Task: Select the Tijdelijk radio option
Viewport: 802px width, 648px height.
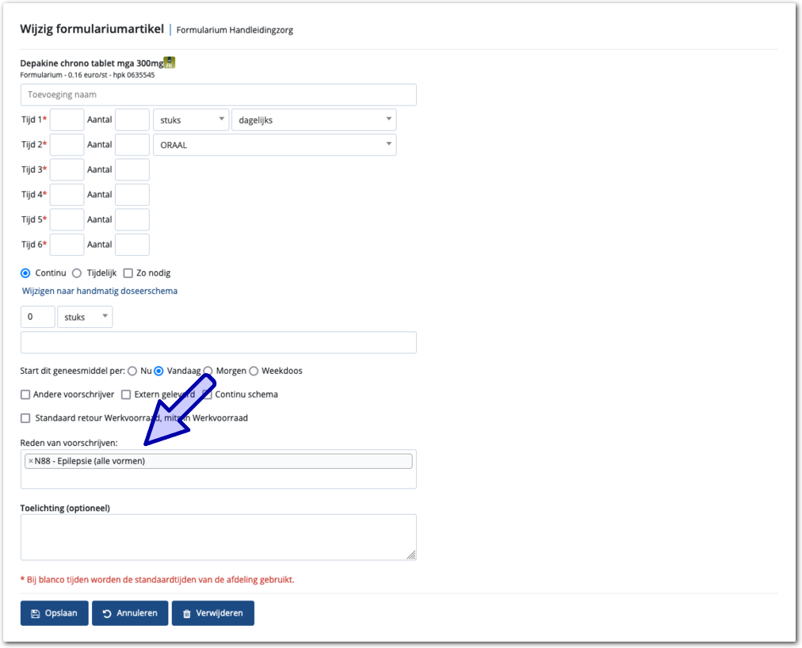Action: tap(77, 273)
